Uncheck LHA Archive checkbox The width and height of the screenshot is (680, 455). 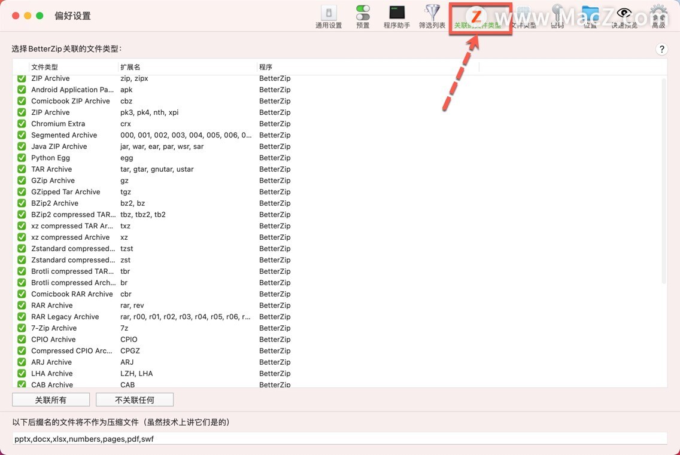[x=22, y=374]
